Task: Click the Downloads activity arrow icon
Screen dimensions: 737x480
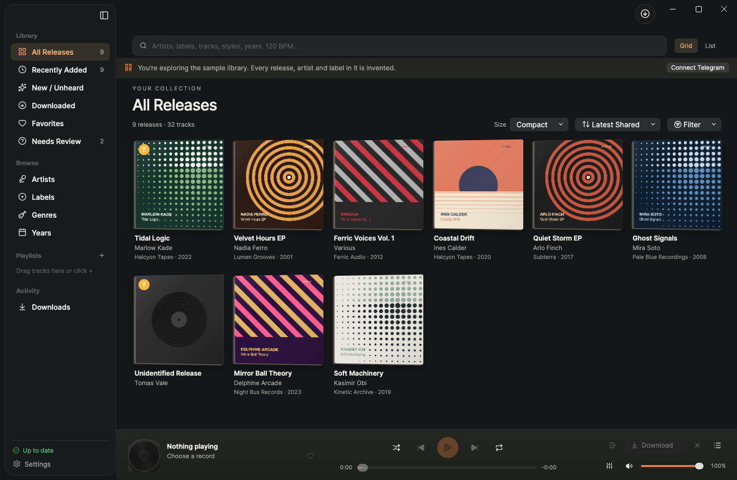Action: (22, 307)
